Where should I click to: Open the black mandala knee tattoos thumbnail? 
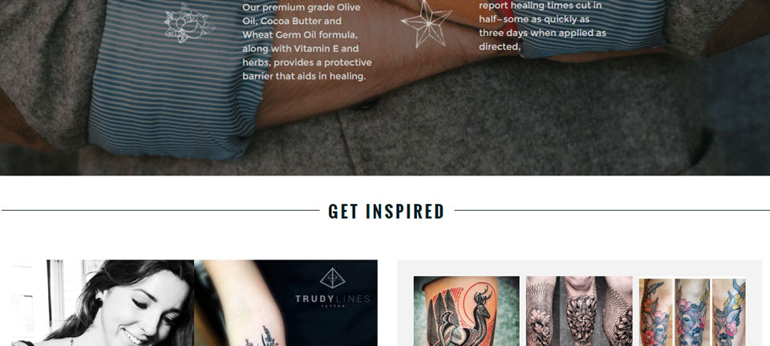coord(579,312)
